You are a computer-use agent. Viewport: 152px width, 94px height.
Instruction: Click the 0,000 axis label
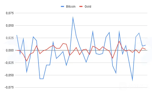[x=10, y=50]
